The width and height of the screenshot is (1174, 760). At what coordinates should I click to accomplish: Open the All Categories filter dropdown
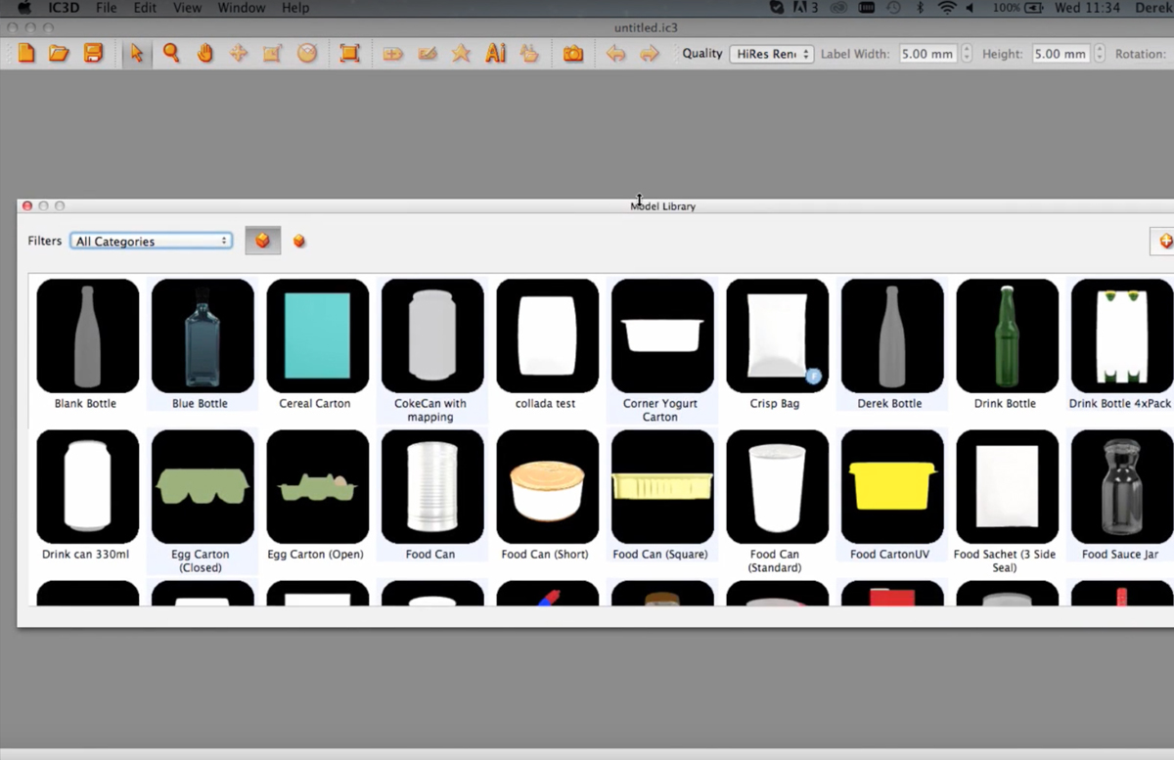(151, 241)
